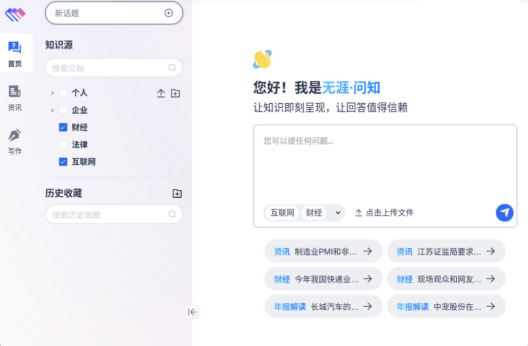The width and height of the screenshot is (528, 346).
Task: Click the 互联网 source tag in input box
Action: point(282,213)
